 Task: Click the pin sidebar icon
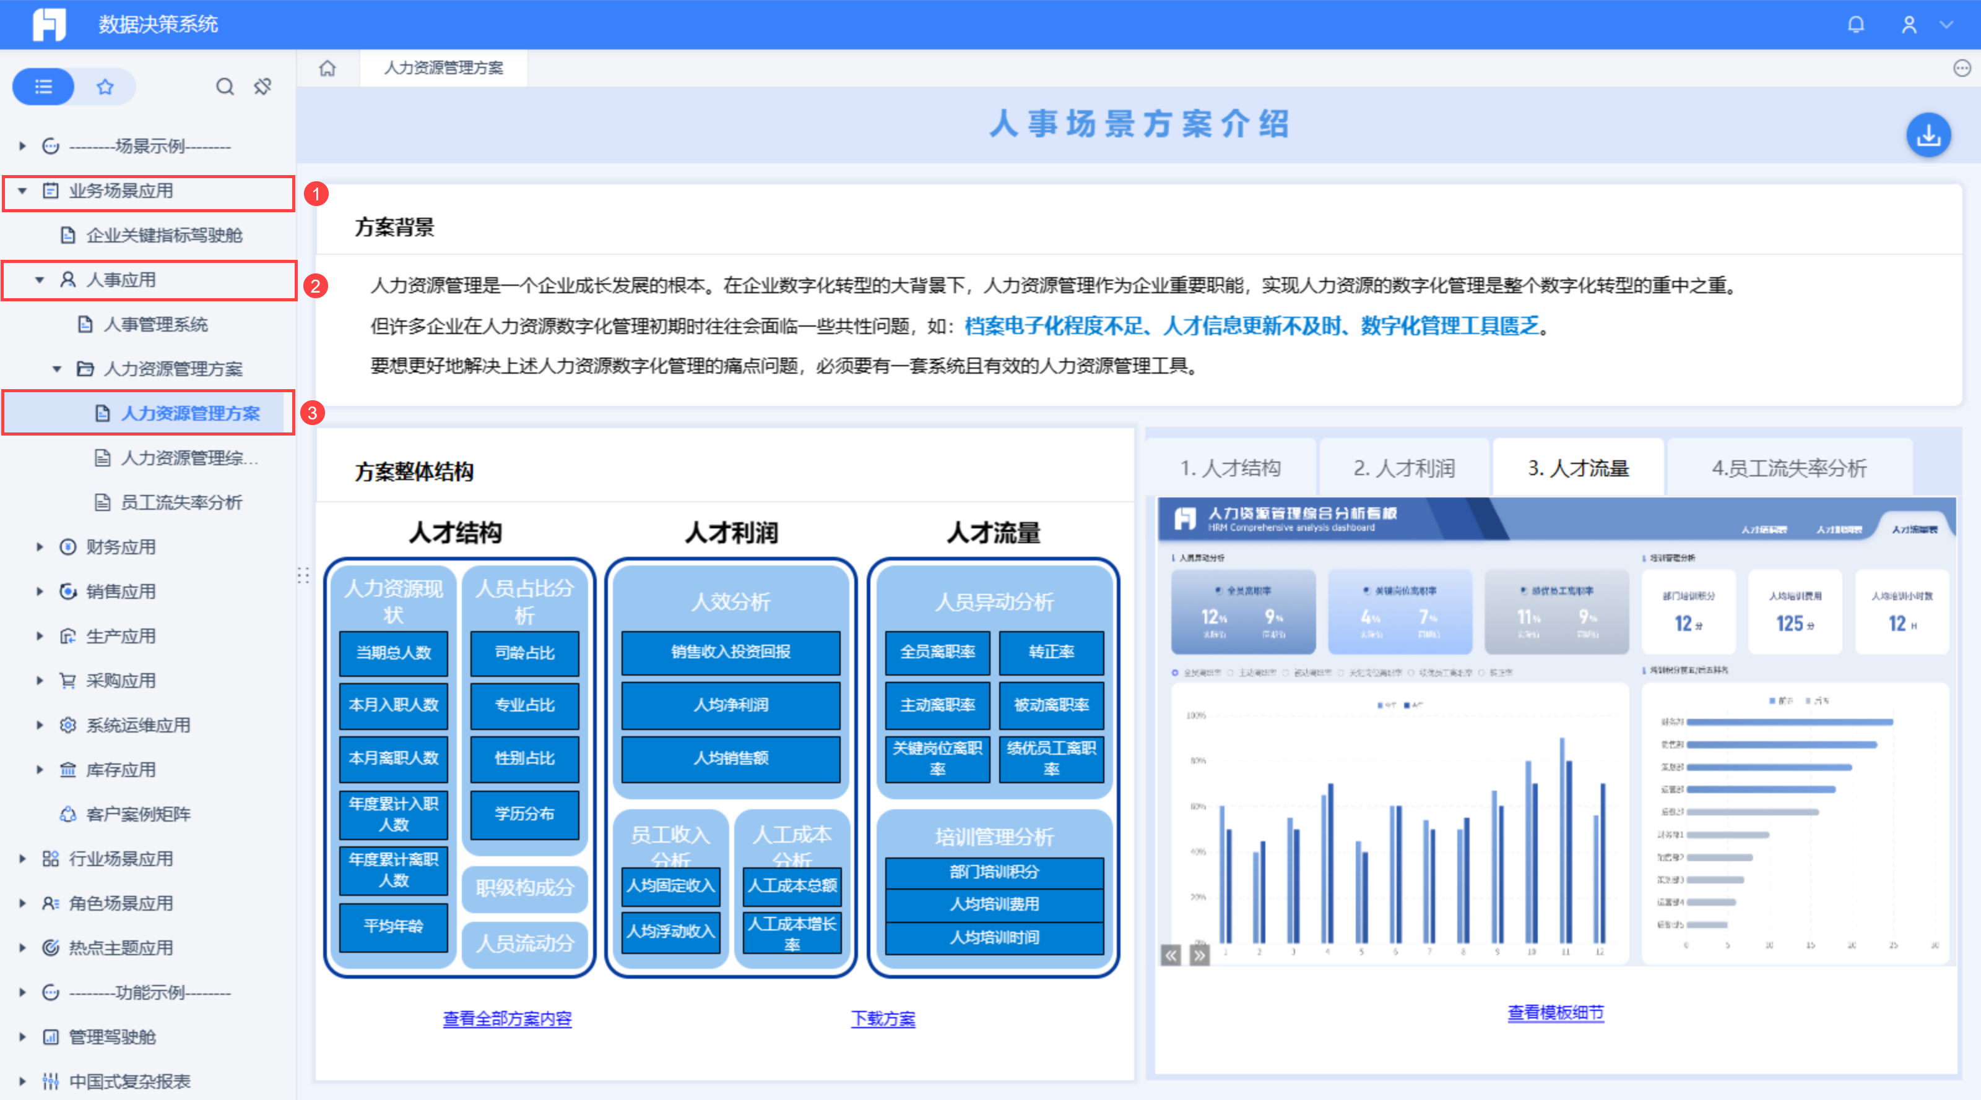tap(263, 86)
